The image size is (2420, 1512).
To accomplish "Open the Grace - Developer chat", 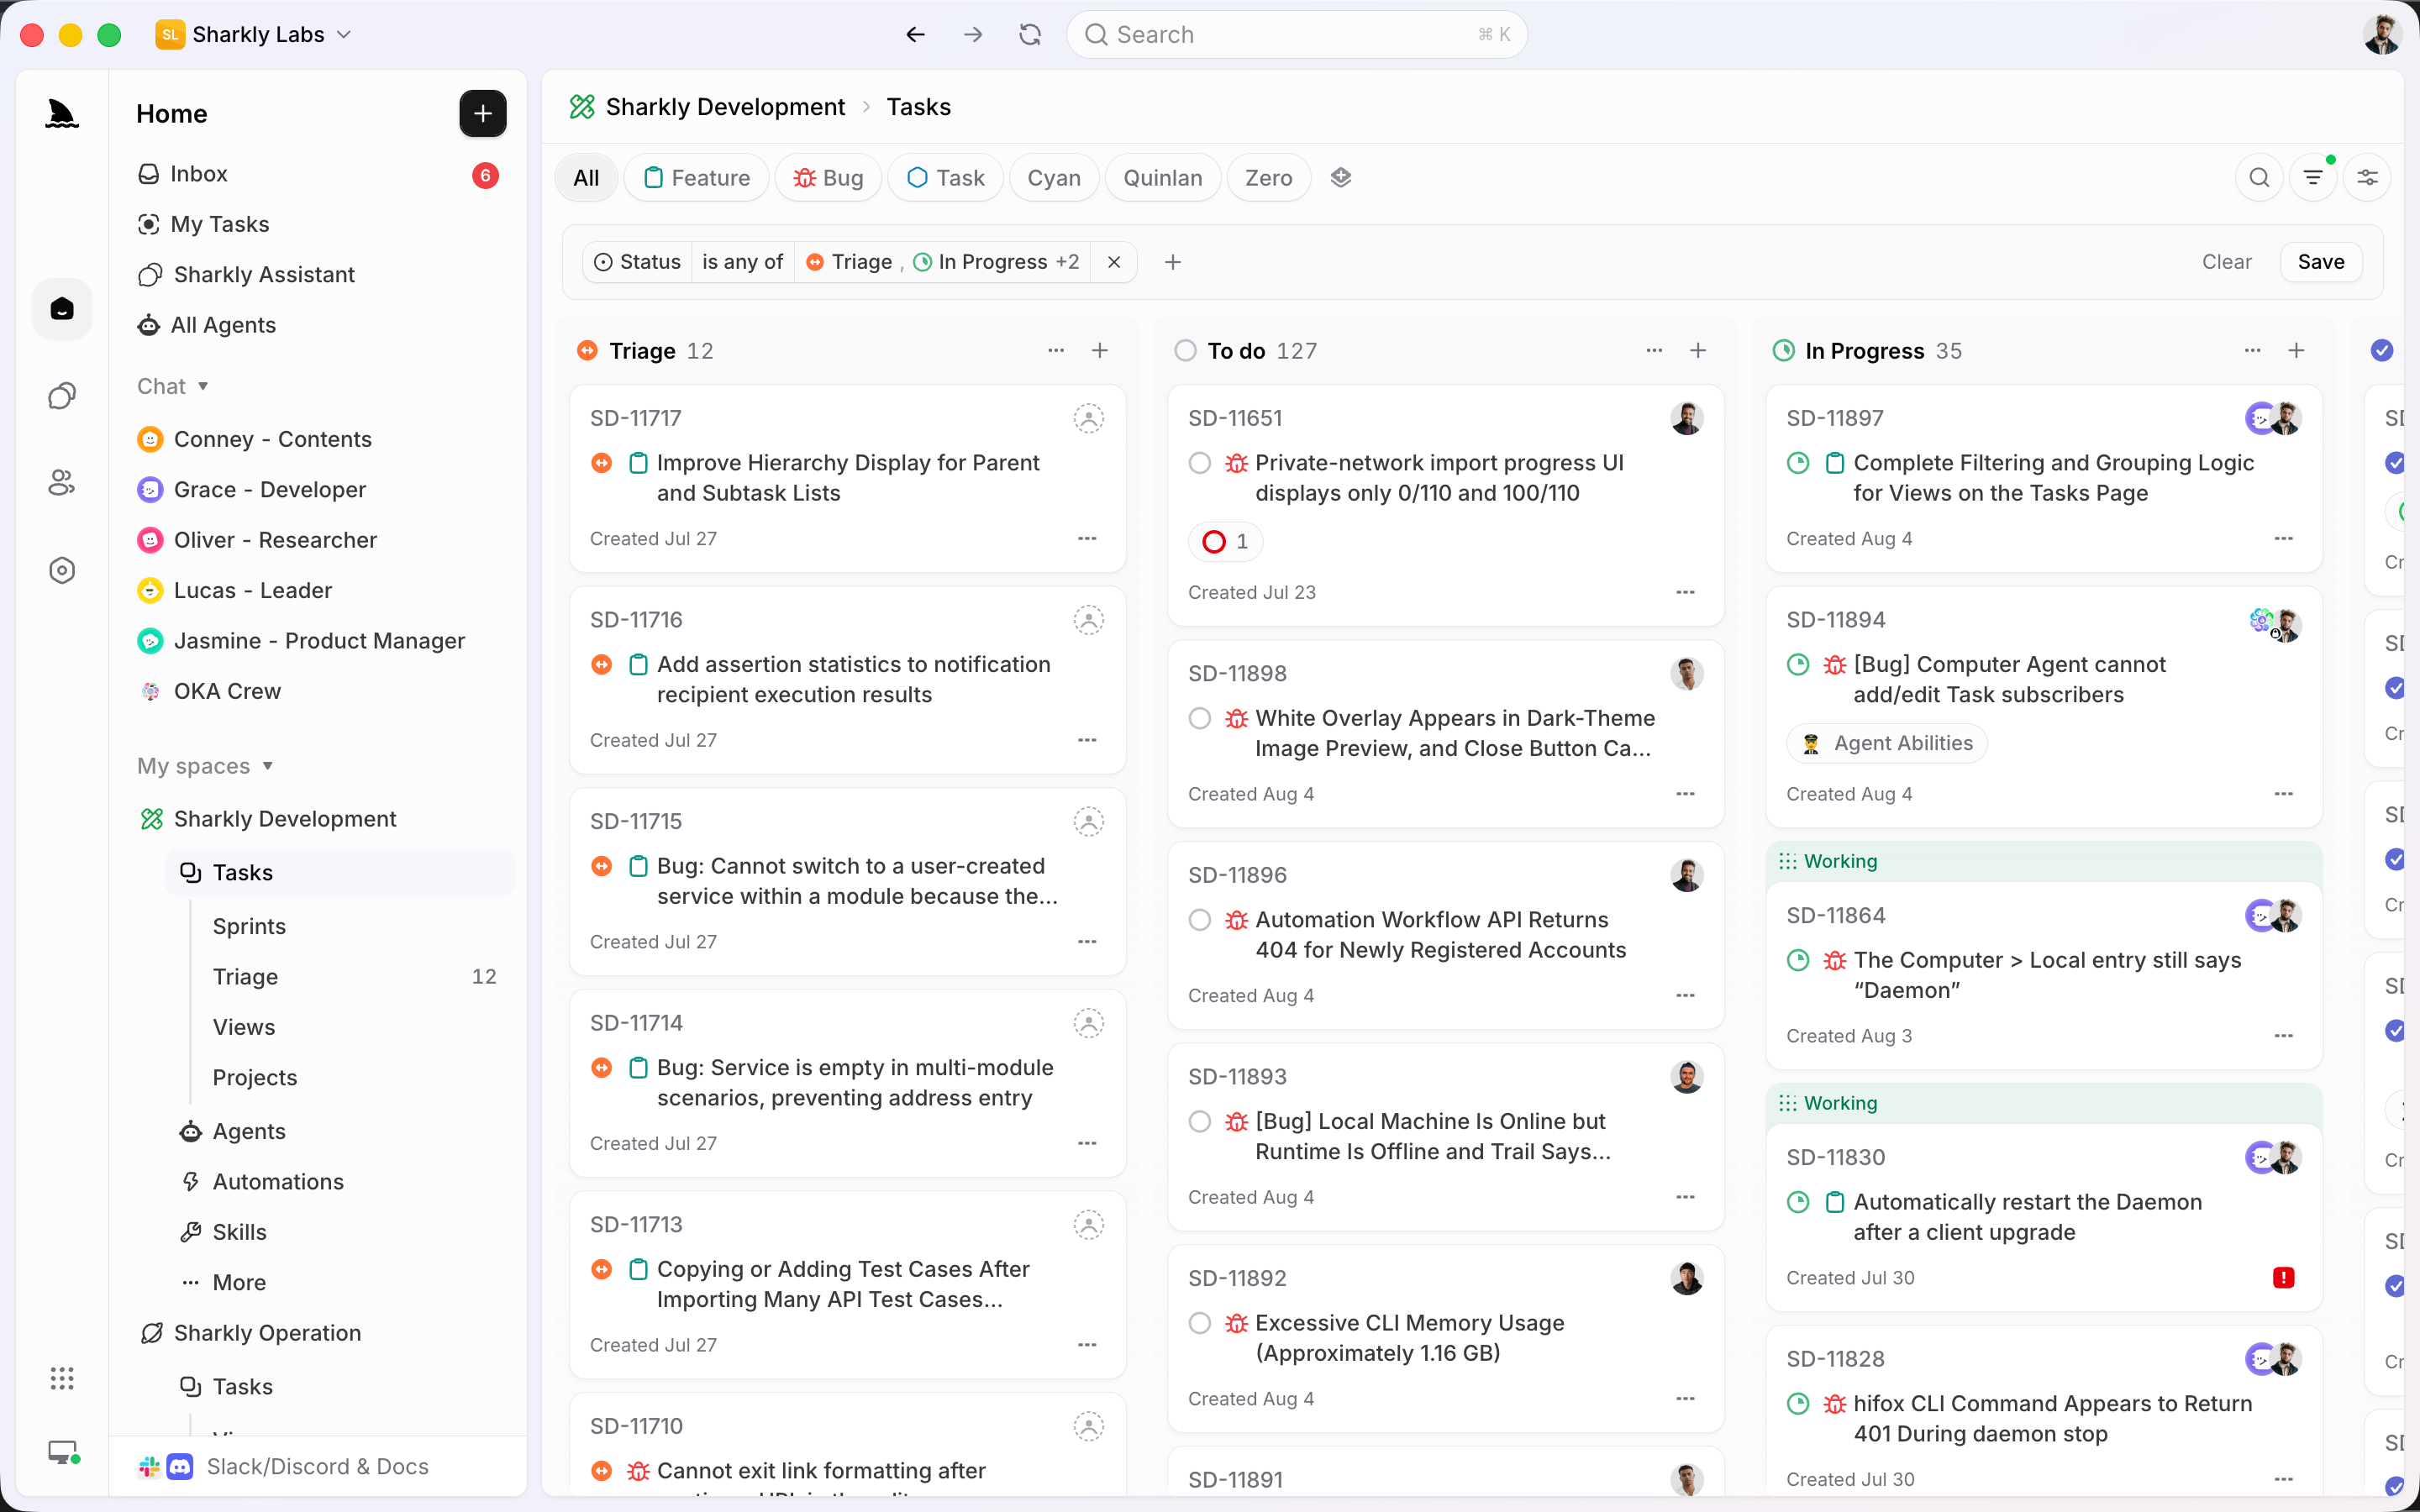I will click(318, 490).
